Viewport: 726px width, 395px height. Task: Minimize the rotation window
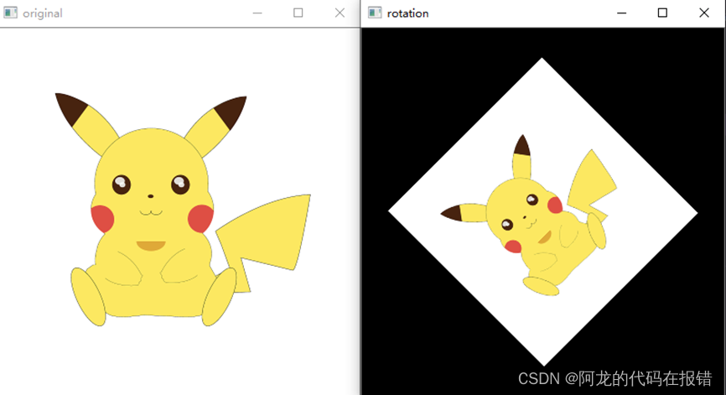[x=622, y=13]
